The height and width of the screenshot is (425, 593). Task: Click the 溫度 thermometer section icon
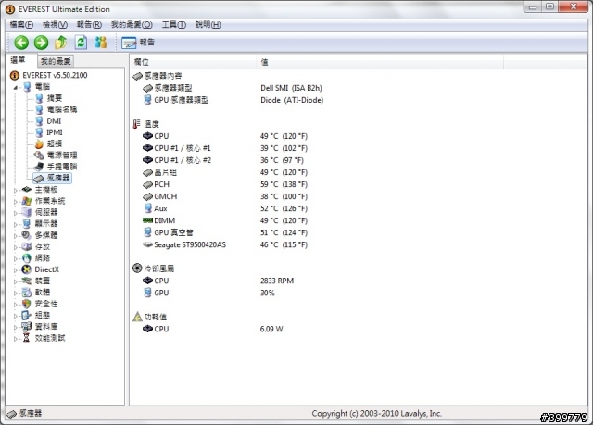click(x=136, y=124)
